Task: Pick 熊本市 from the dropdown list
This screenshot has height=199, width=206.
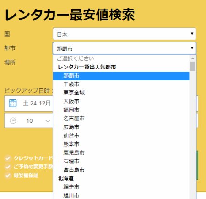Action: tap(121, 144)
